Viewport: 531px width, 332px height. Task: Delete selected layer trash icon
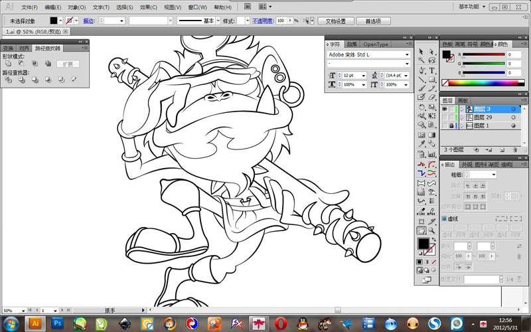pos(515,150)
